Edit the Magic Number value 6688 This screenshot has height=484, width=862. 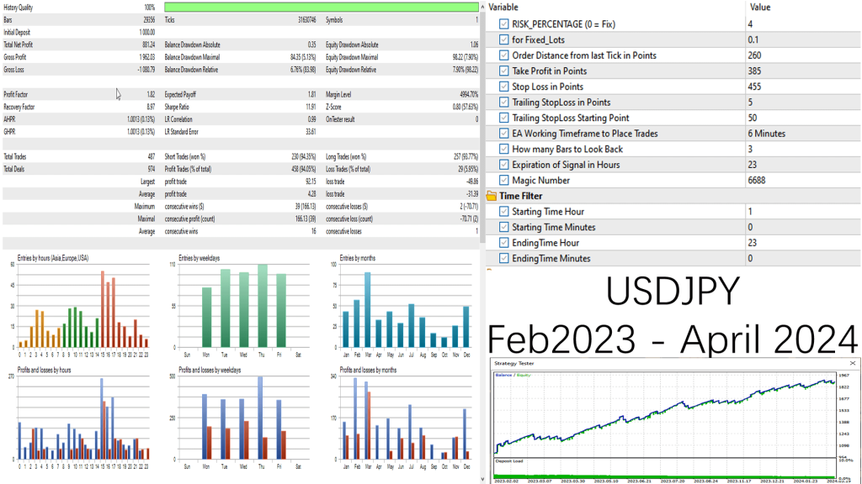pos(758,180)
